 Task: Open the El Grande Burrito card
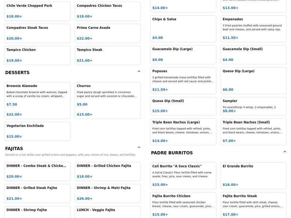point(254,175)
